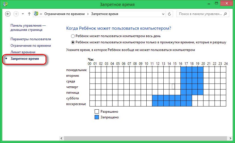Viewport: 235px width, 143px height.
Task: Toggle the понедельник 00–01 allowed cell
Action: point(92,70)
